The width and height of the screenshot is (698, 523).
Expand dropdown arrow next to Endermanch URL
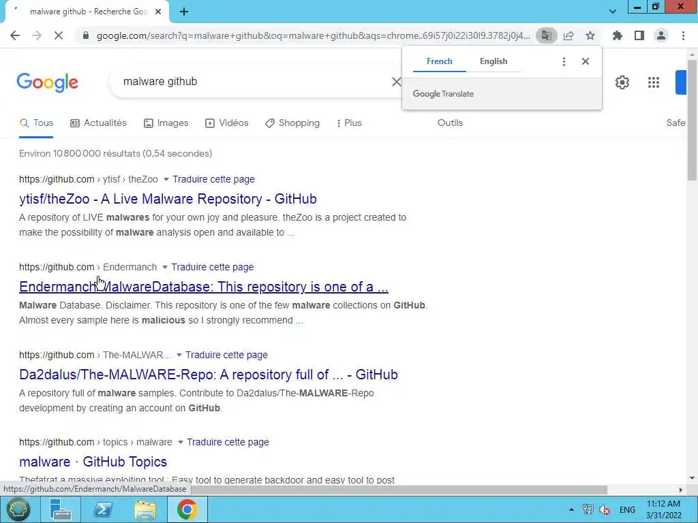[165, 267]
